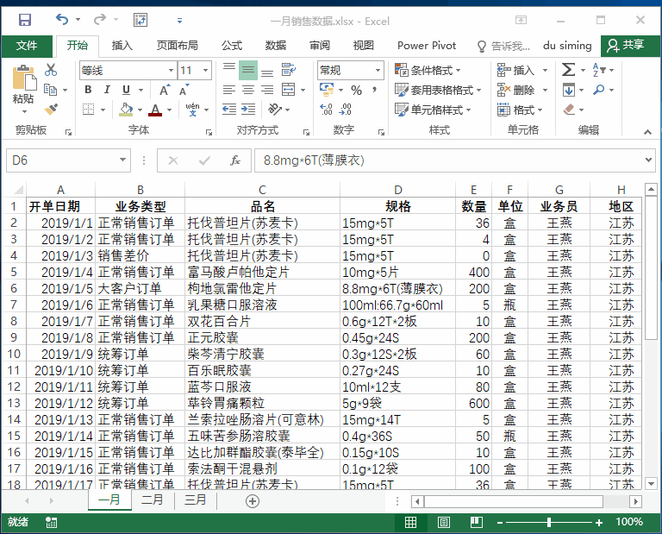This screenshot has height=534, width=662.
Task: Apply red font color A
Action: click(155, 110)
